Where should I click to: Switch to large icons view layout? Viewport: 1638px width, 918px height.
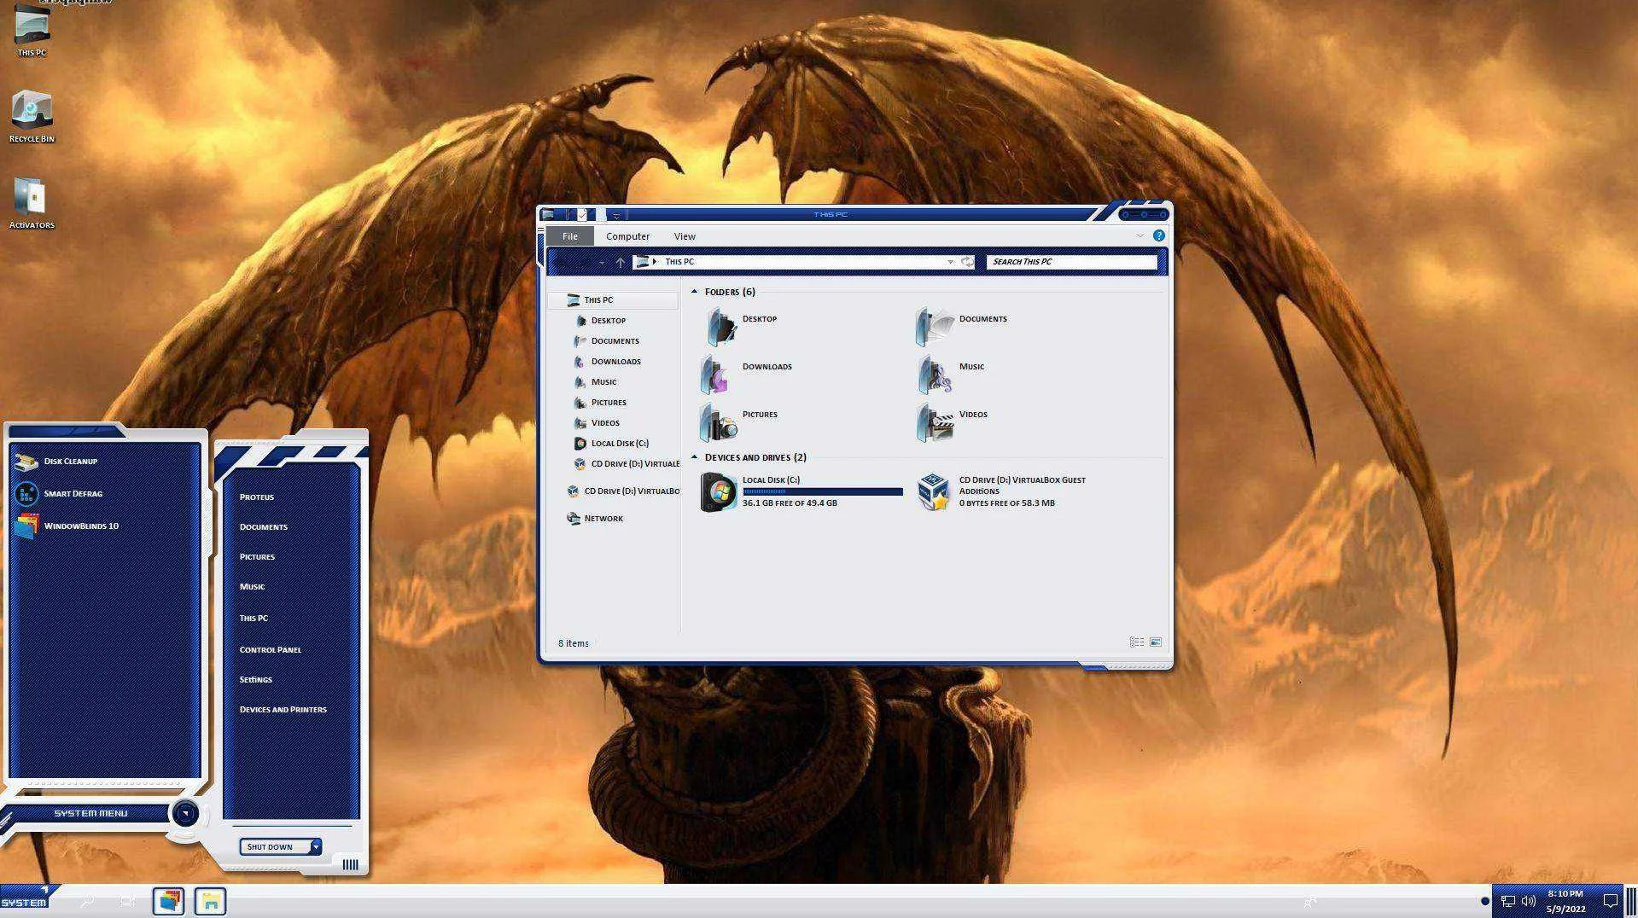(x=1155, y=642)
